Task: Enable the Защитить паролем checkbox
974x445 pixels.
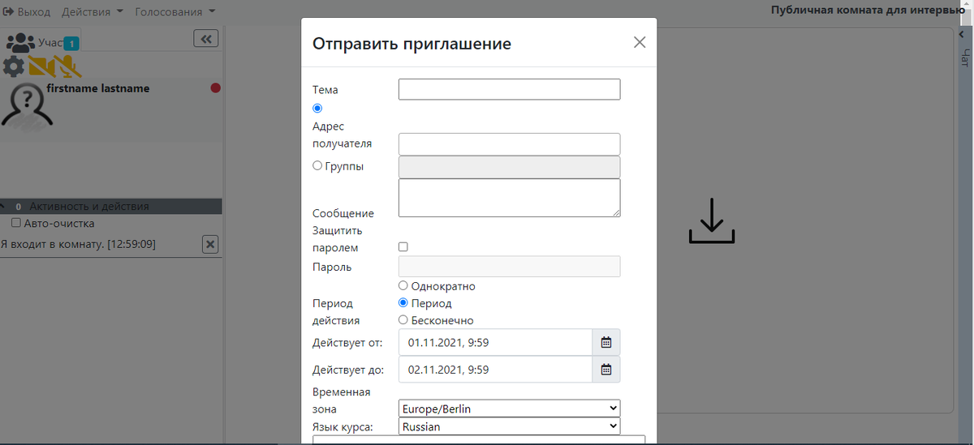Action: (403, 246)
